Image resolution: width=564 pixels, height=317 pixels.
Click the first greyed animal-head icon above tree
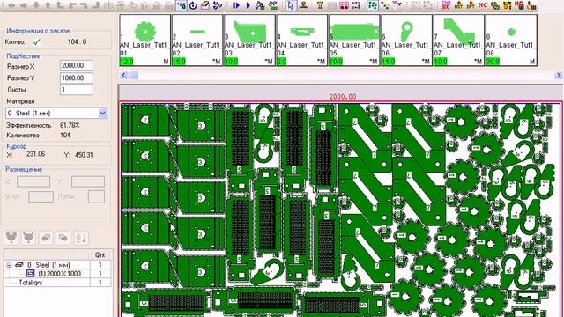point(11,238)
